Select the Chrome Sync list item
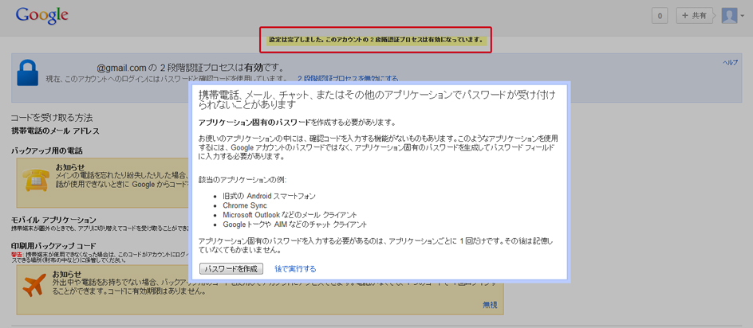 245,205
